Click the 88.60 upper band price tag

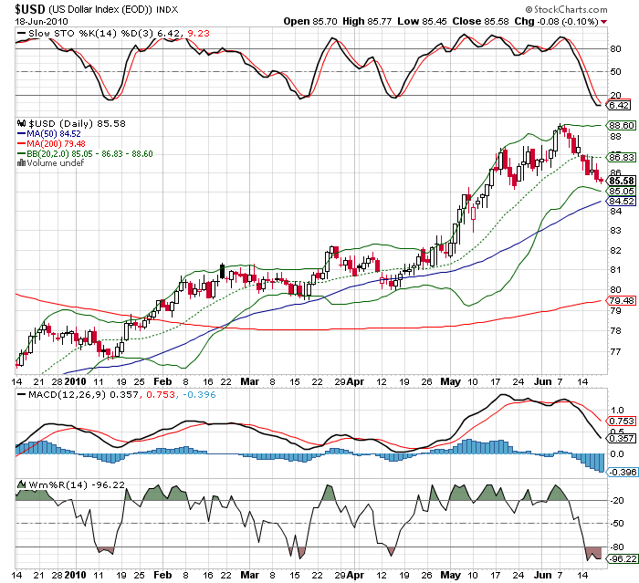620,125
